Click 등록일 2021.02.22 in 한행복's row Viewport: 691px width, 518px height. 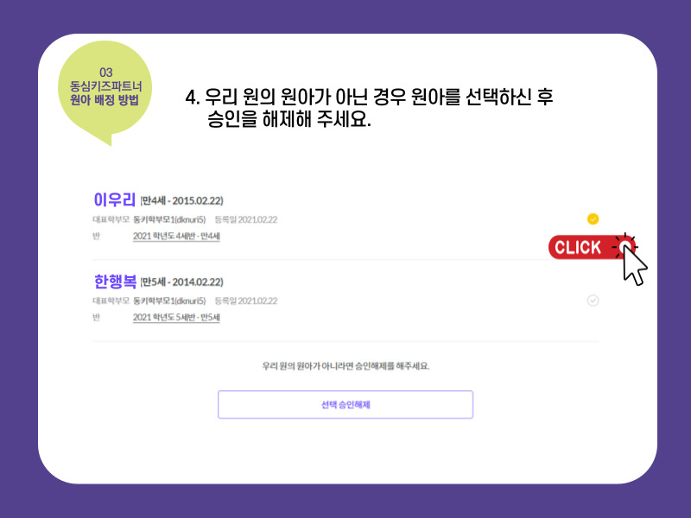[246, 300]
